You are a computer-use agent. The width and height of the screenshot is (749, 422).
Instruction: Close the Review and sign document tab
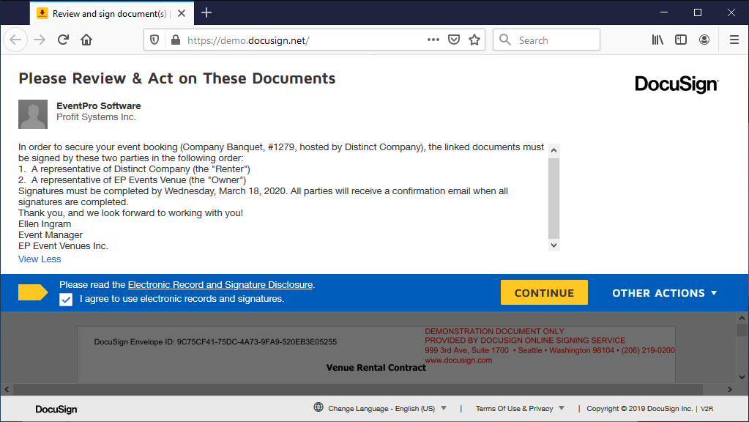pyautogui.click(x=182, y=13)
